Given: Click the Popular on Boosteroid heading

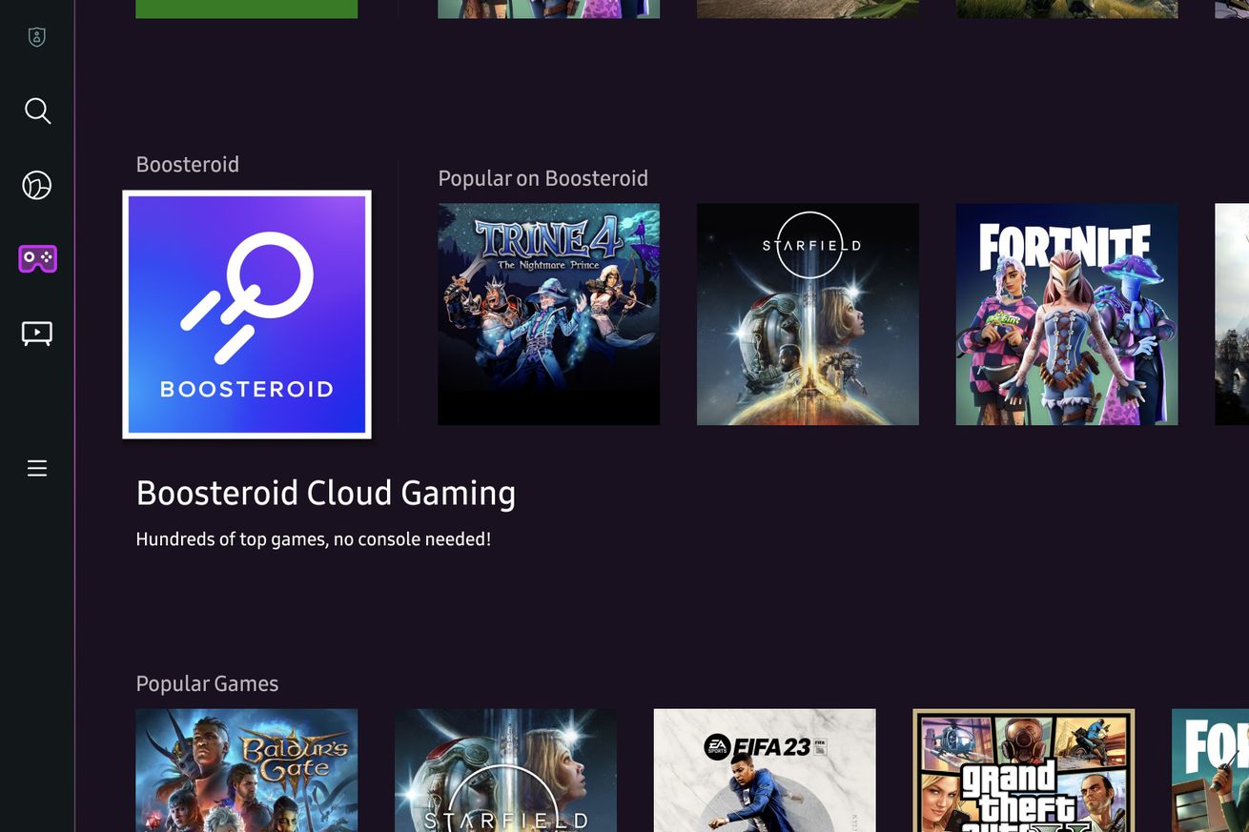Looking at the screenshot, I should coord(543,178).
